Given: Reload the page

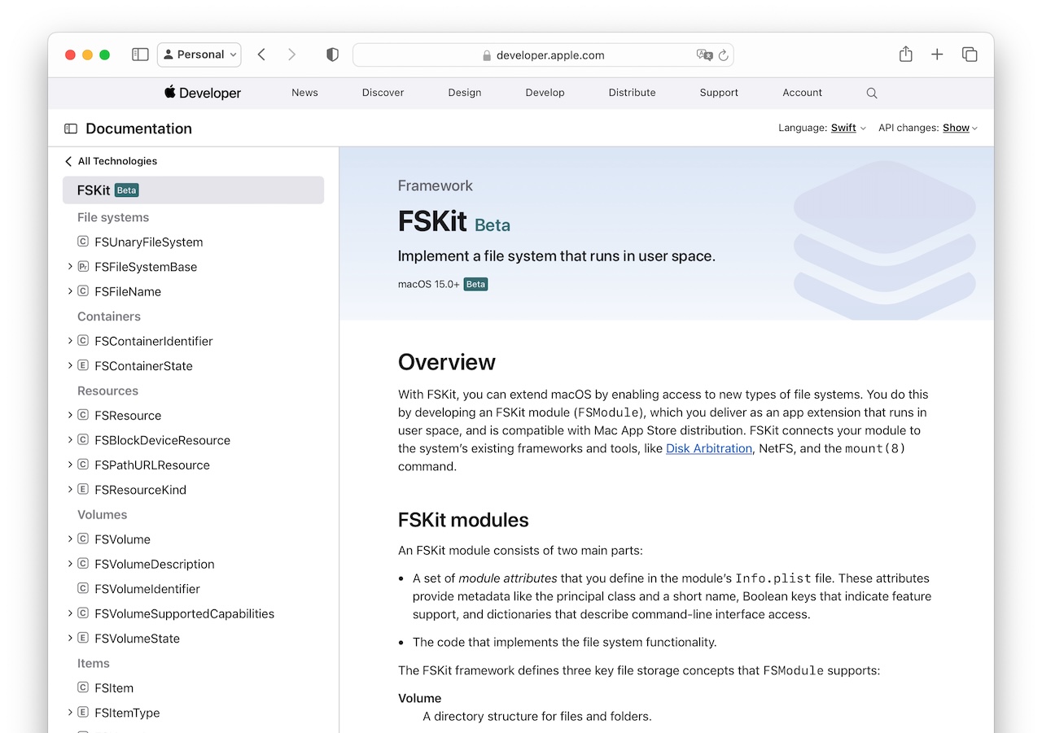Looking at the screenshot, I should 723,55.
